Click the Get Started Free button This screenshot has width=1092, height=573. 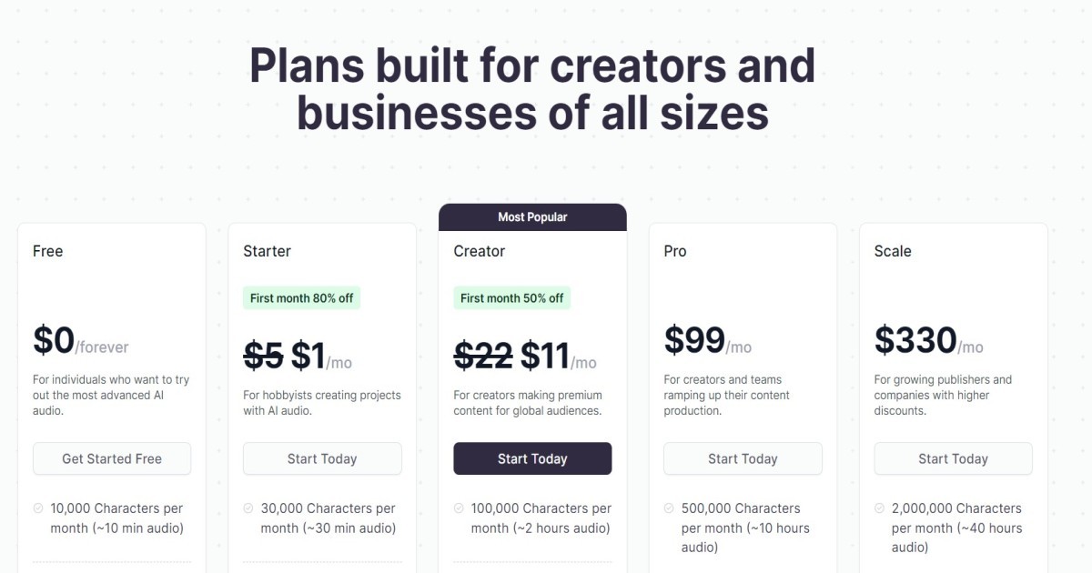111,458
